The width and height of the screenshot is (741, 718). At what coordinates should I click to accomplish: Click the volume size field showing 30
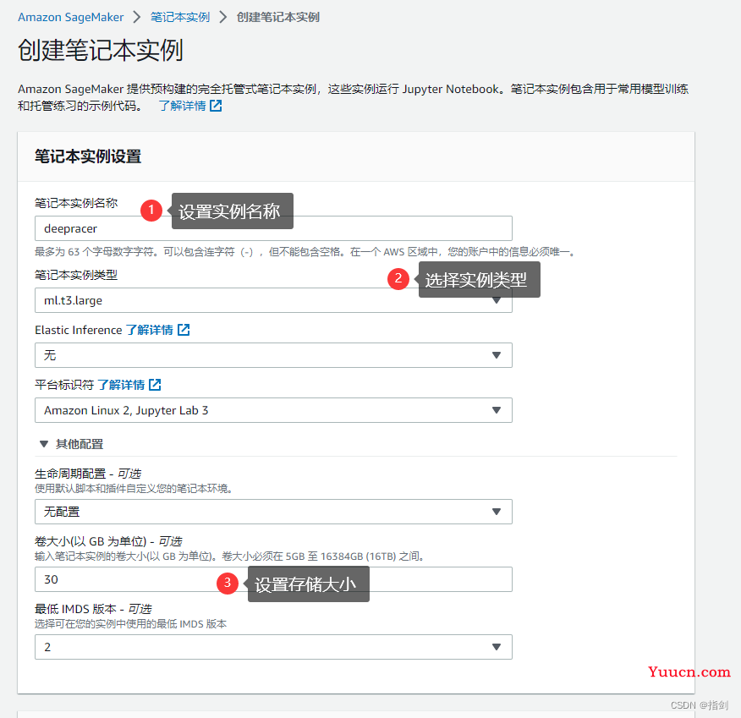tap(273, 579)
